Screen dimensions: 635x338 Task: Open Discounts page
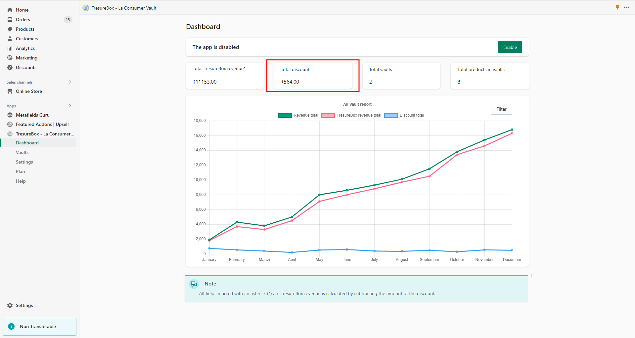pyautogui.click(x=26, y=67)
